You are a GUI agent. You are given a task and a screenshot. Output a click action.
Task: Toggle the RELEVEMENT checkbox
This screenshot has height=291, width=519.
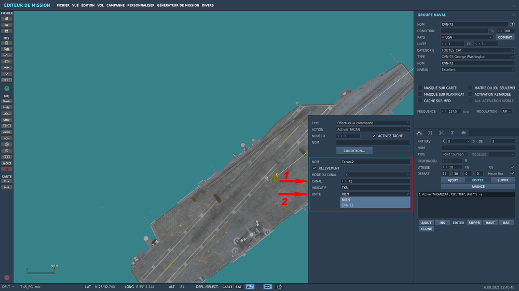pyautogui.click(x=315, y=168)
